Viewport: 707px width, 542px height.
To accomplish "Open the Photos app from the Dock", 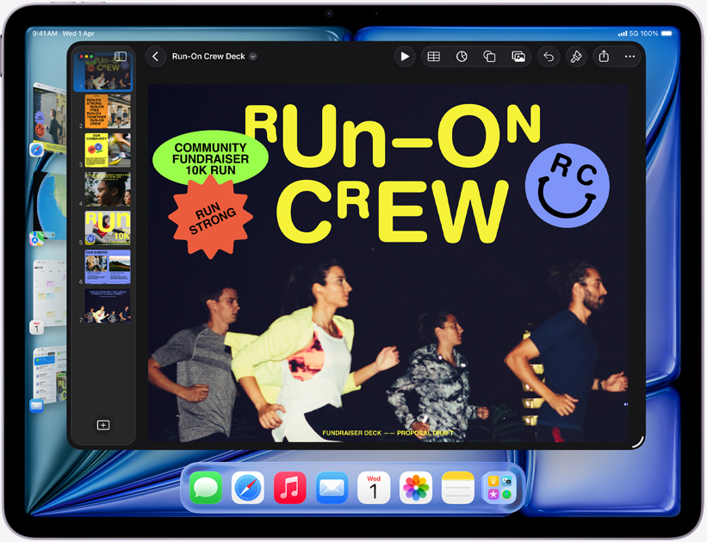I will pyautogui.click(x=415, y=488).
